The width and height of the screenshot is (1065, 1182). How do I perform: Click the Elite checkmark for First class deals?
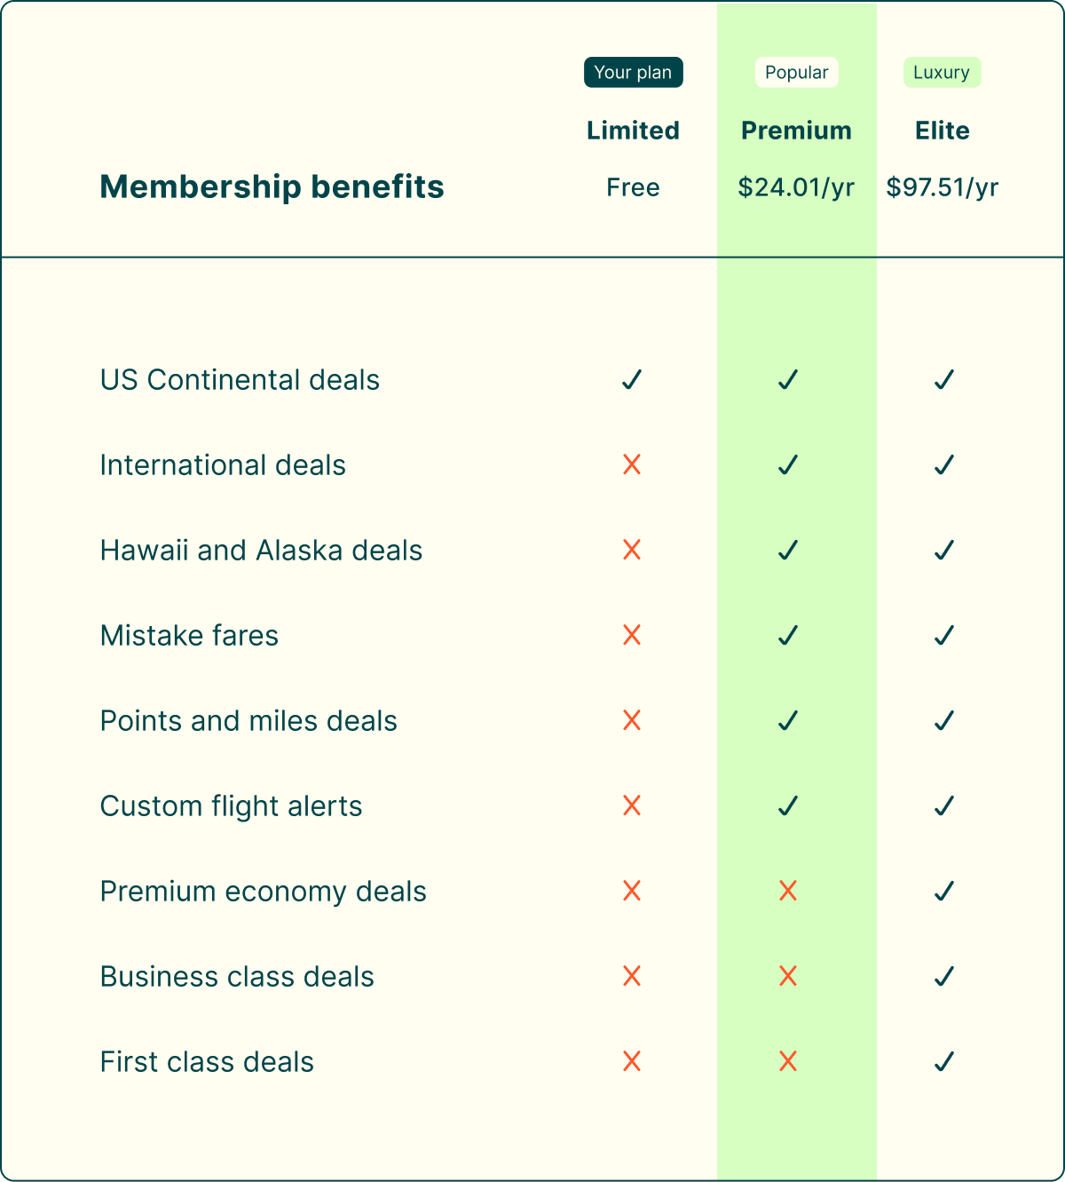pos(944,1061)
